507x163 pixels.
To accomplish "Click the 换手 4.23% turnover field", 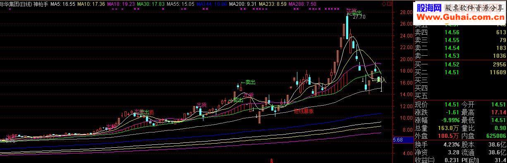I will (x=437, y=144).
